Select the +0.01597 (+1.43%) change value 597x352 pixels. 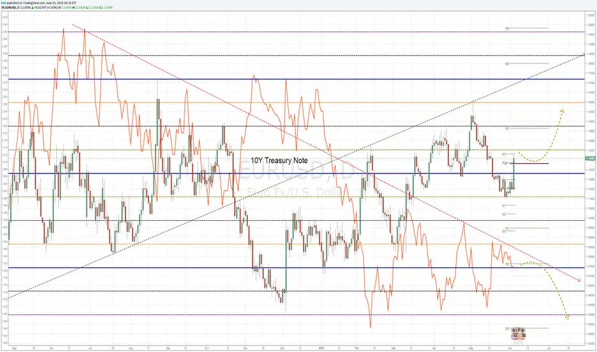coord(45,7)
